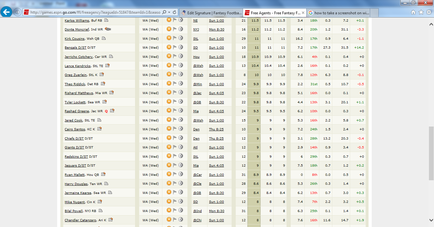Flag Rashad Greene with the flag icon
The height and width of the screenshot is (227, 434).
pos(175,111)
